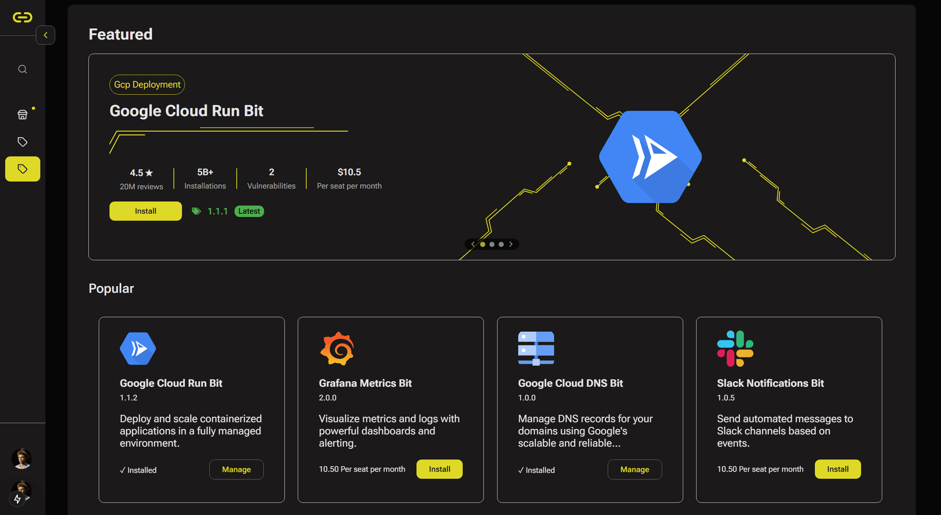Image resolution: width=941 pixels, height=515 pixels.
Task: Install the Grafana Metrics Bit
Action: [439, 469]
